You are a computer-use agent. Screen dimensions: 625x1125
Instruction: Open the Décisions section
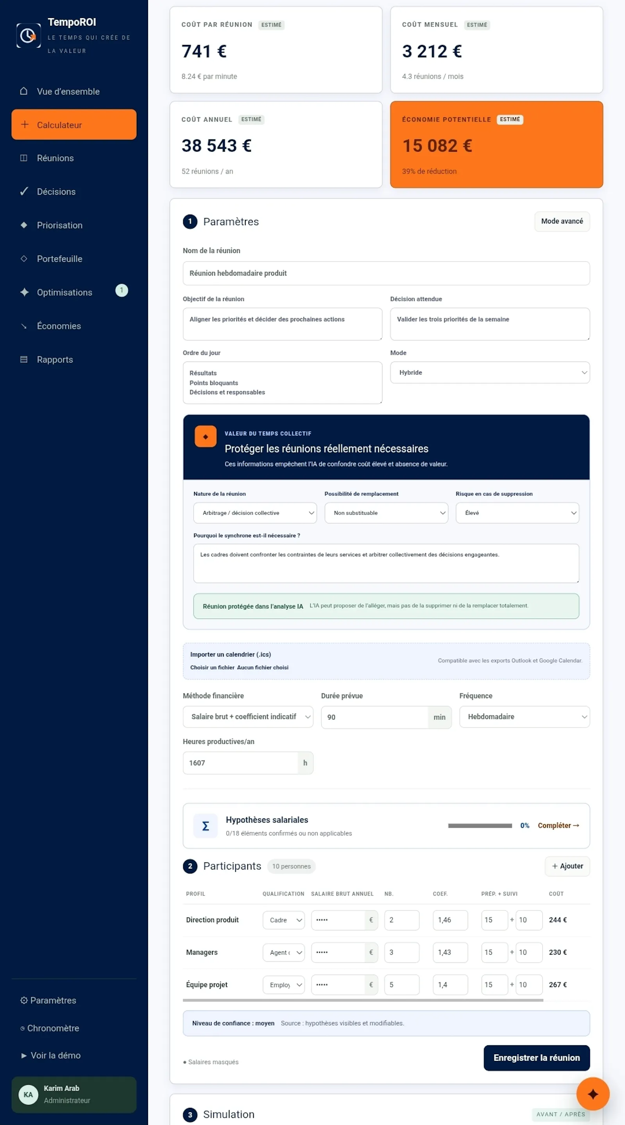(x=74, y=192)
